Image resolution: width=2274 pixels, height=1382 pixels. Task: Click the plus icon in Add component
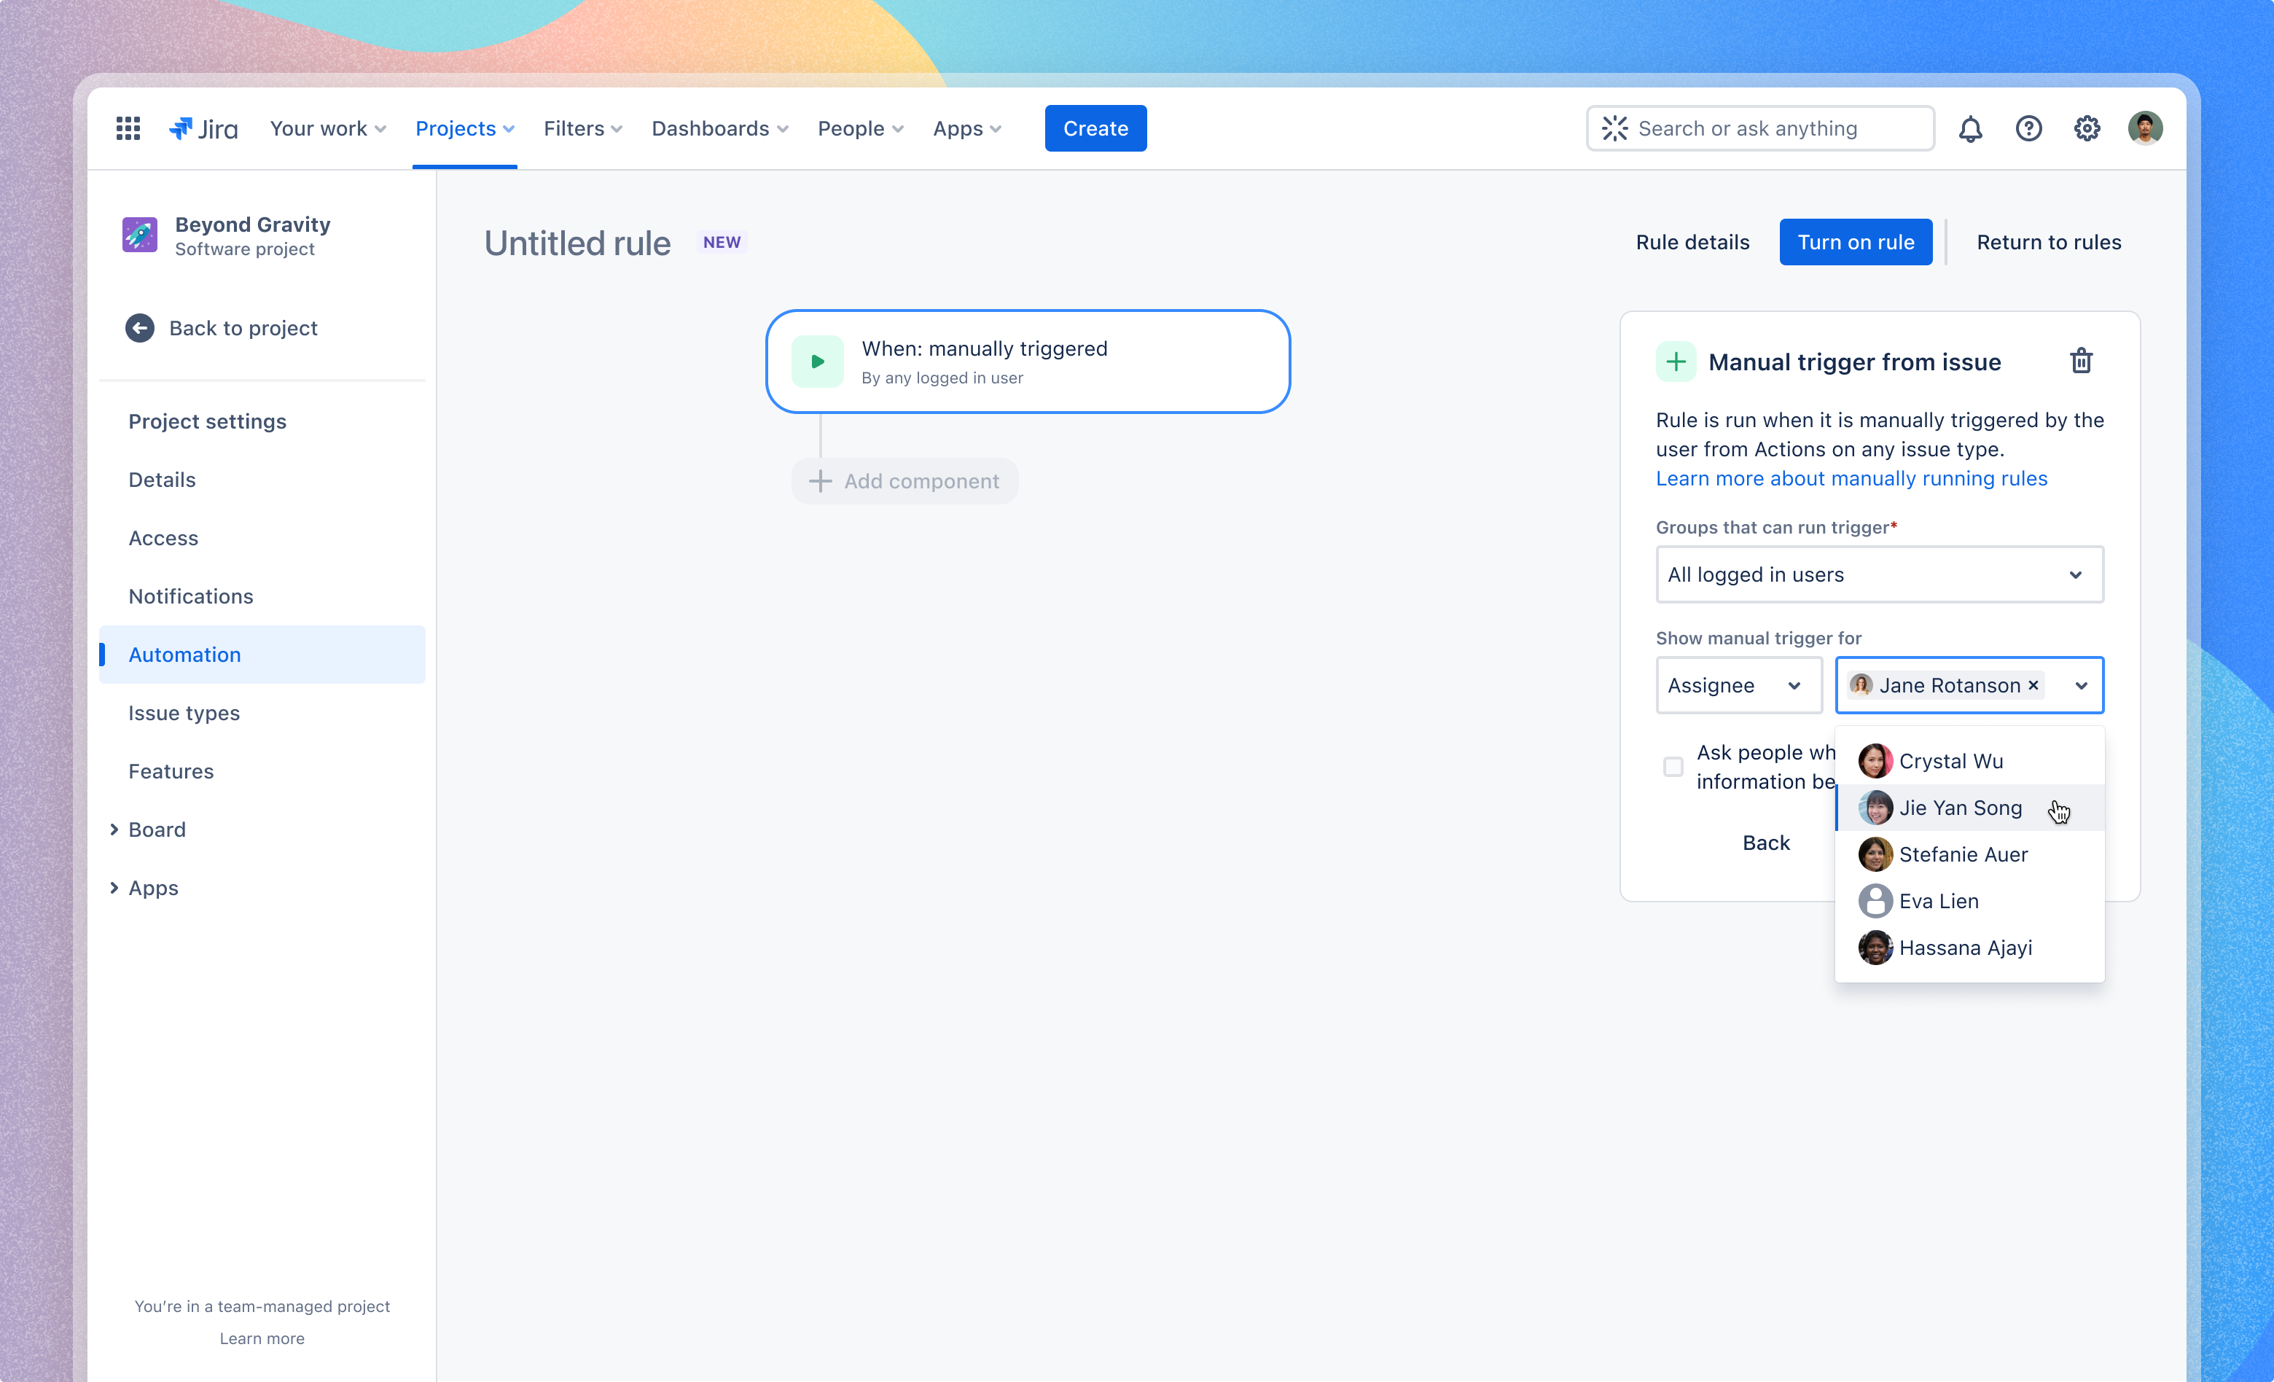pyautogui.click(x=819, y=481)
